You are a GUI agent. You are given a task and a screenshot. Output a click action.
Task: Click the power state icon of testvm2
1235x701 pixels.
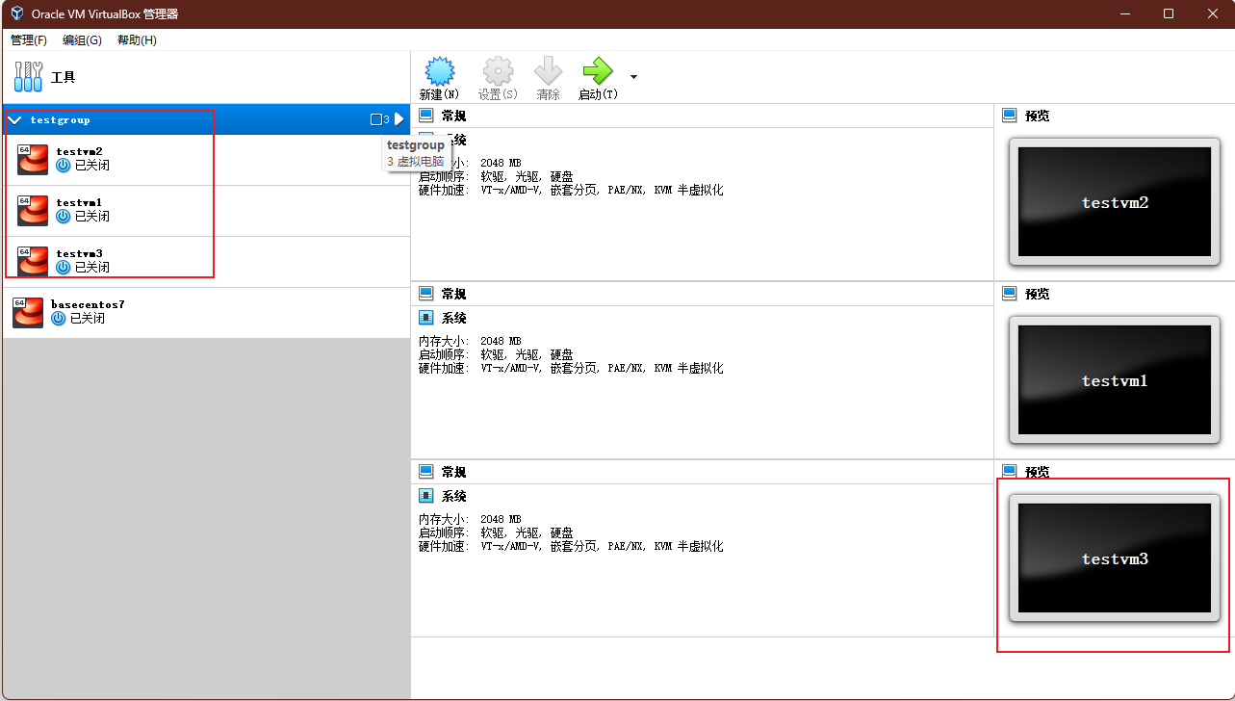[x=64, y=166]
